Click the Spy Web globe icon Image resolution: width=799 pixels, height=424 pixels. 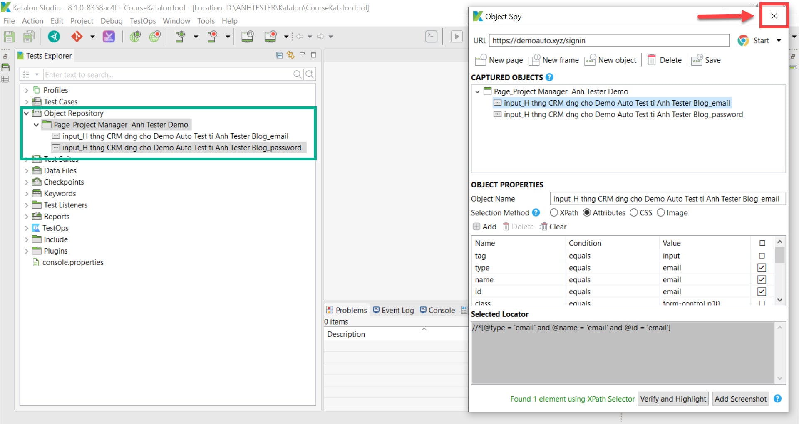click(135, 37)
